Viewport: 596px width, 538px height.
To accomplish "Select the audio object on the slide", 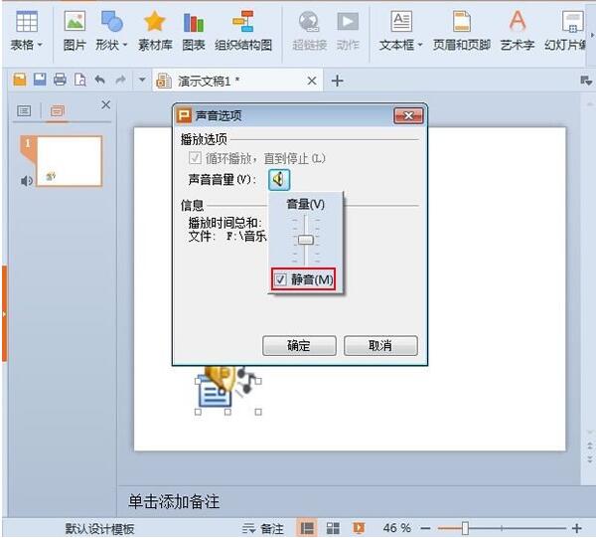I will (x=227, y=389).
